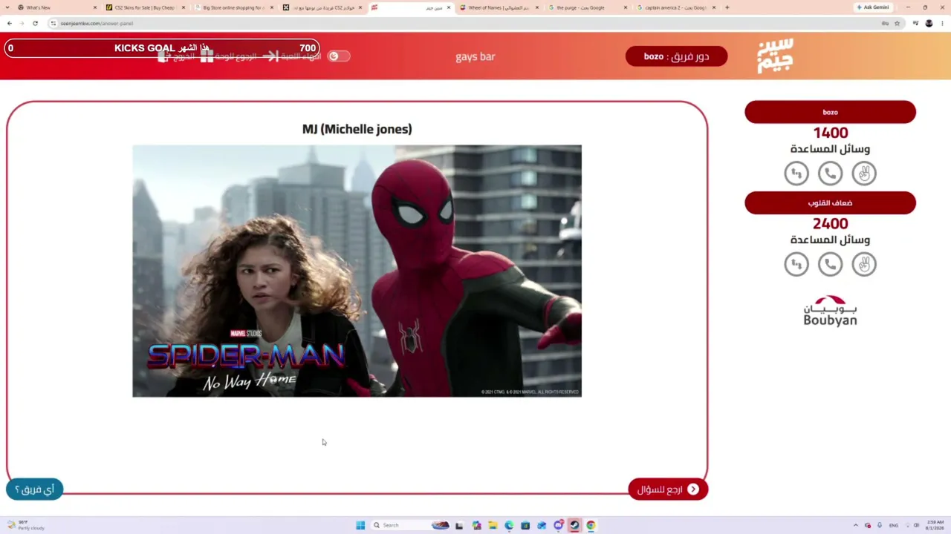This screenshot has width=951, height=534.
Task: Open Microsoft Edge from the taskbar
Action: click(x=509, y=525)
